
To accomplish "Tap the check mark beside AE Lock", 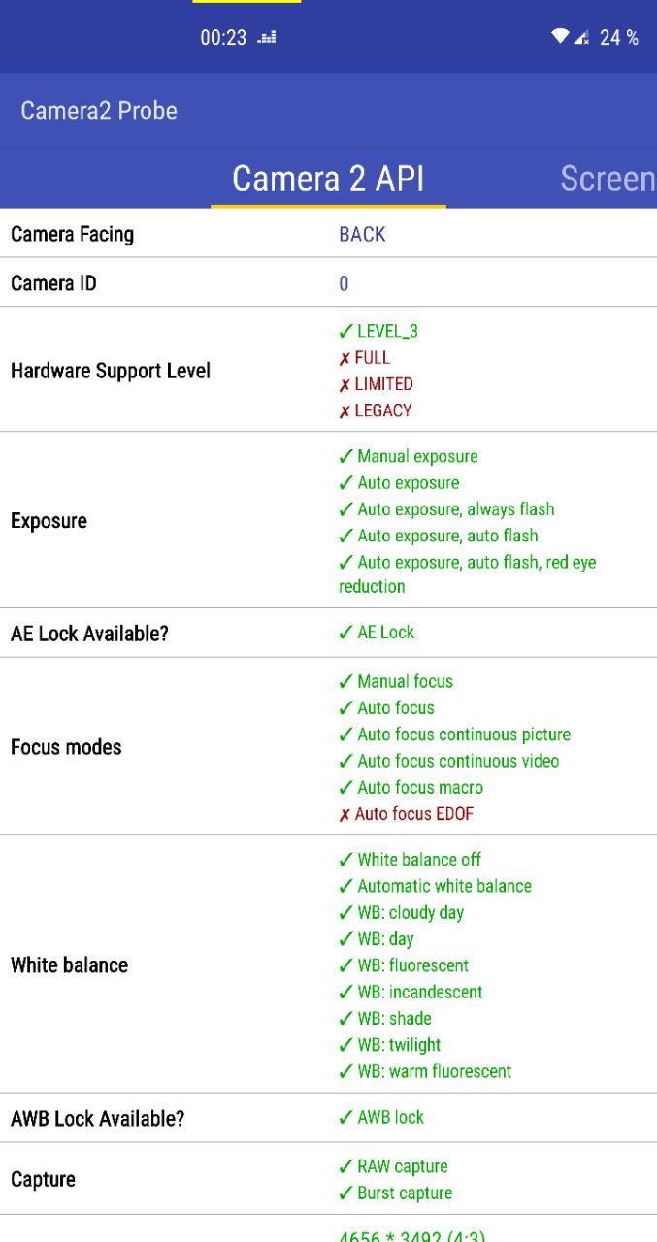I will (x=345, y=633).
